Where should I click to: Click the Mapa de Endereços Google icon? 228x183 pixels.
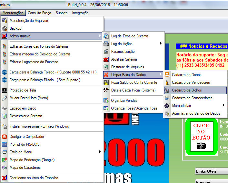(5, 160)
